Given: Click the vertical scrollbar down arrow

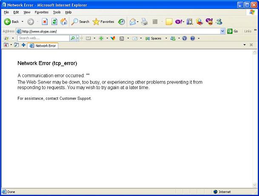Looking at the screenshot, I should tap(255, 185).
